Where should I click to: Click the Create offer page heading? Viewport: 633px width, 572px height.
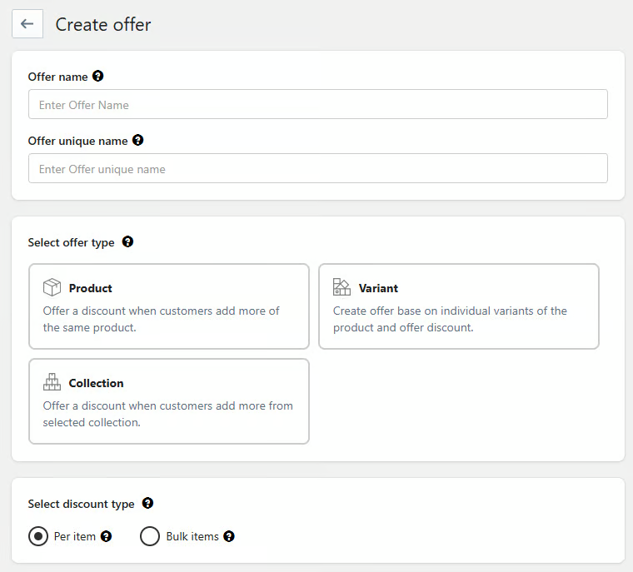pyautogui.click(x=103, y=25)
